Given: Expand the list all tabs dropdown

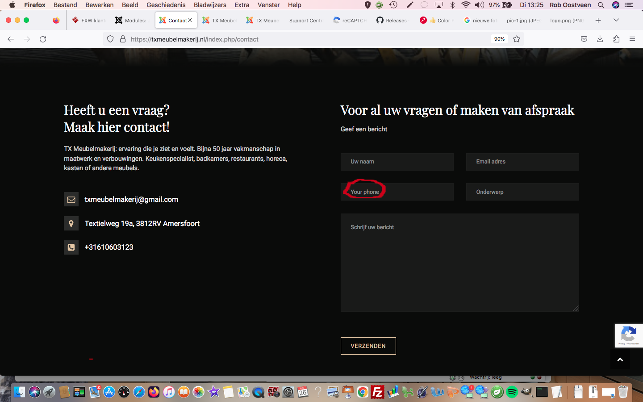Looking at the screenshot, I should point(616,20).
